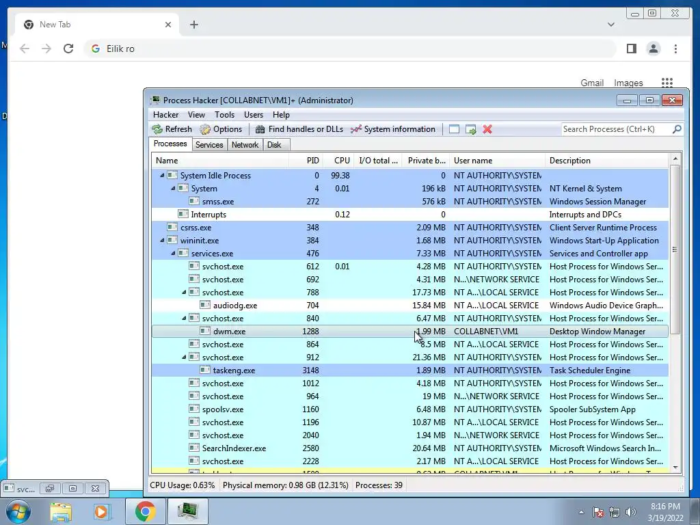Click the Chrome address bar

[x=351, y=49]
